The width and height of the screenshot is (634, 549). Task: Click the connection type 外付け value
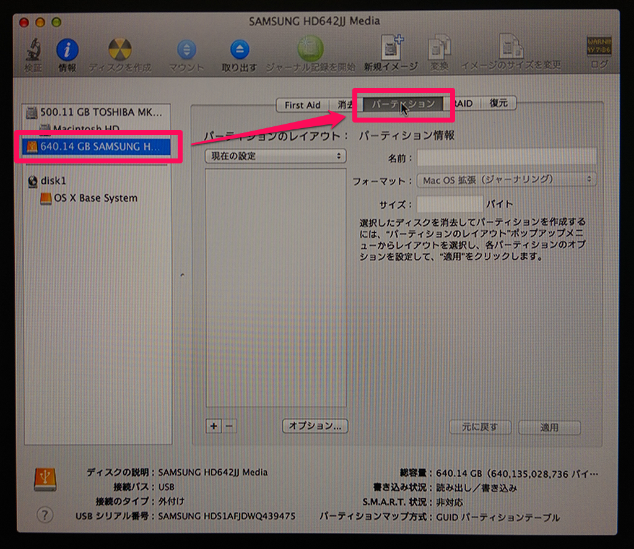(x=171, y=501)
